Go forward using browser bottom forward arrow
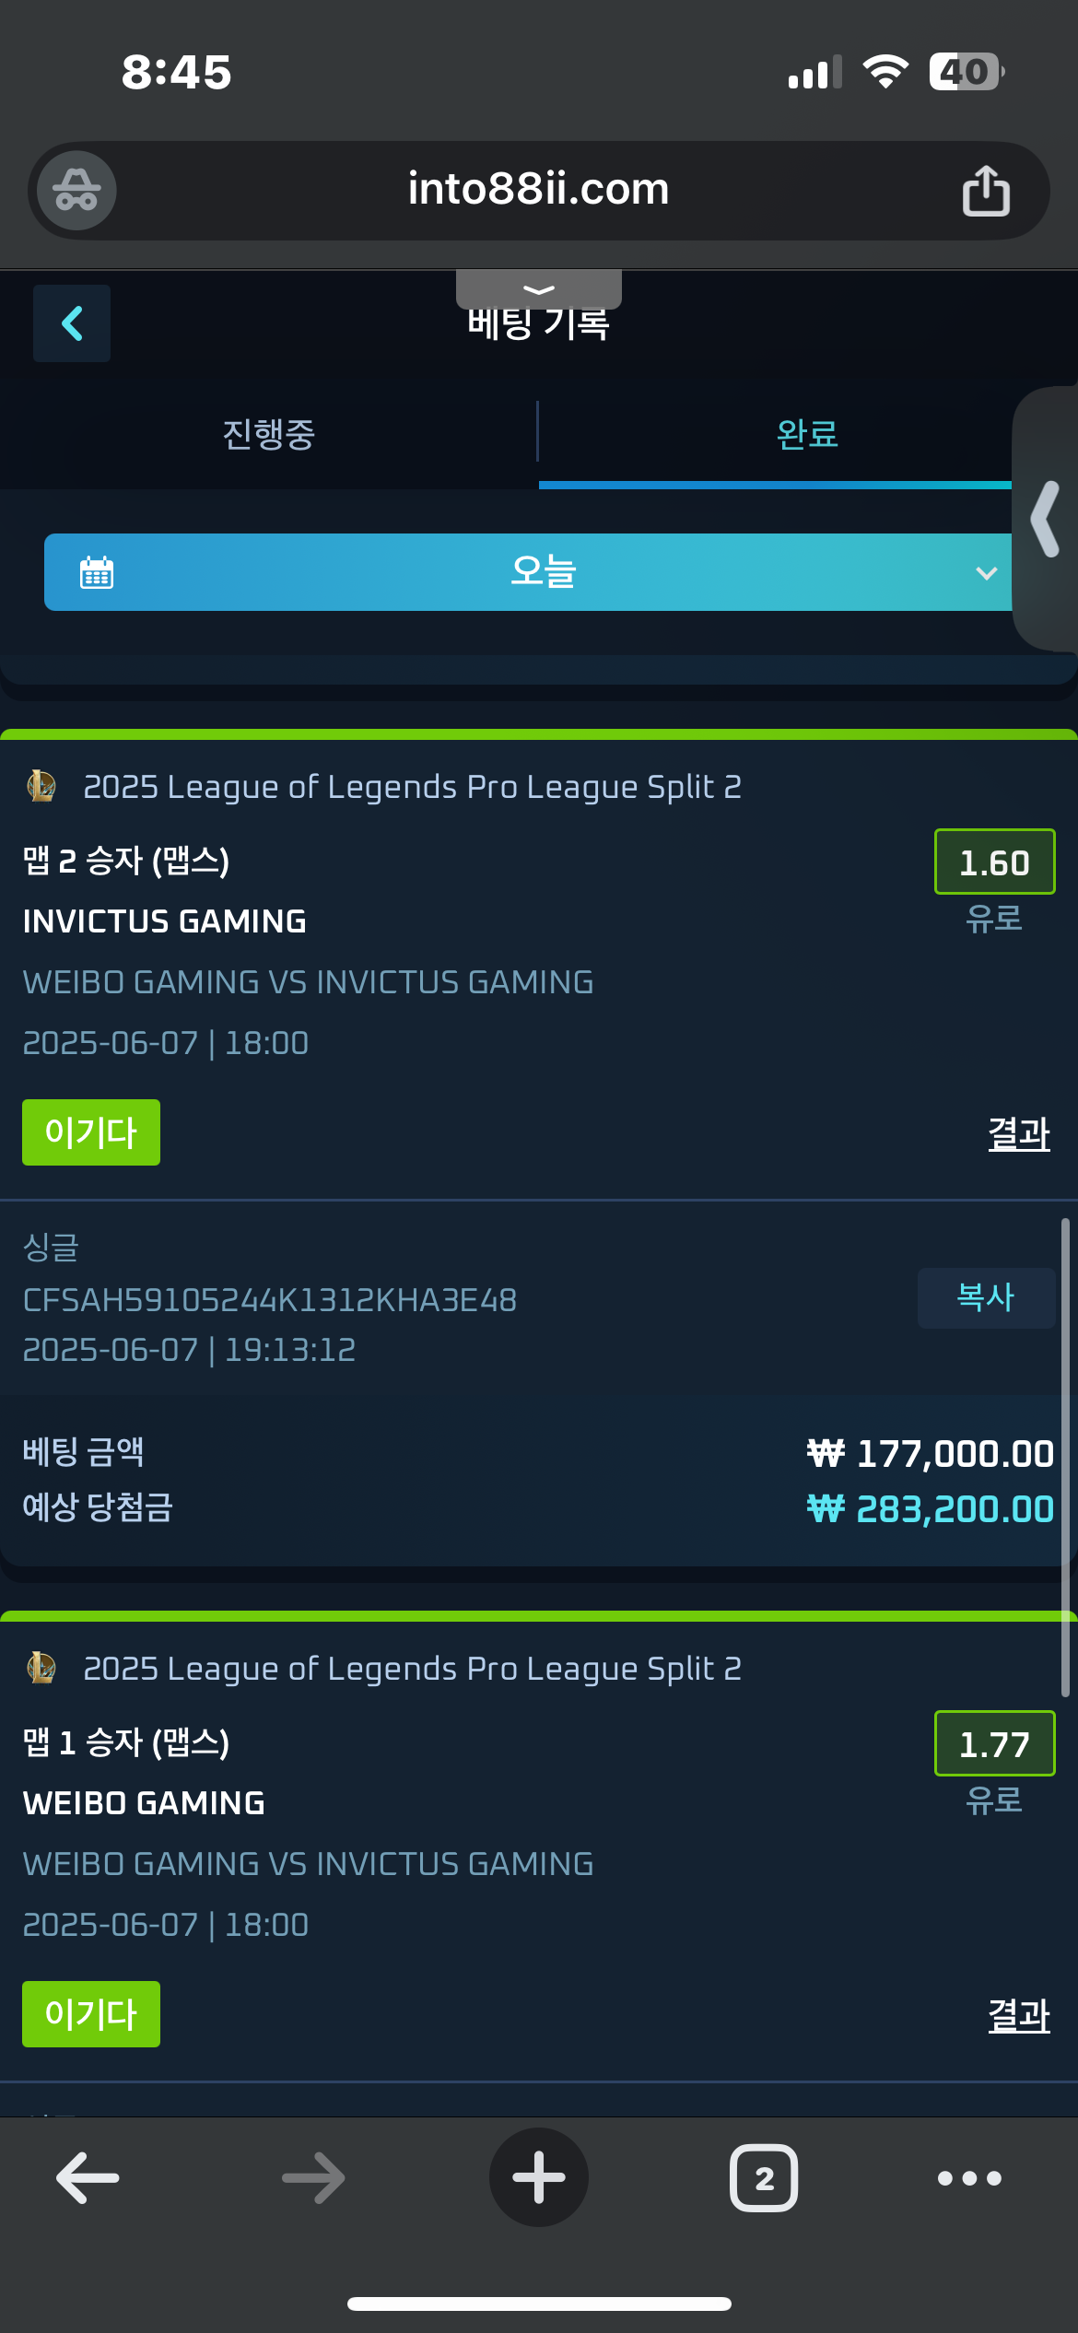Viewport: 1078px width, 2333px height. pos(313,2178)
